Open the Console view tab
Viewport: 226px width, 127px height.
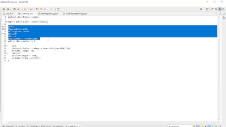46,126
